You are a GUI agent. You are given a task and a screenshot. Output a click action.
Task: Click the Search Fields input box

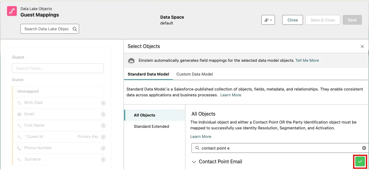tap(58, 68)
